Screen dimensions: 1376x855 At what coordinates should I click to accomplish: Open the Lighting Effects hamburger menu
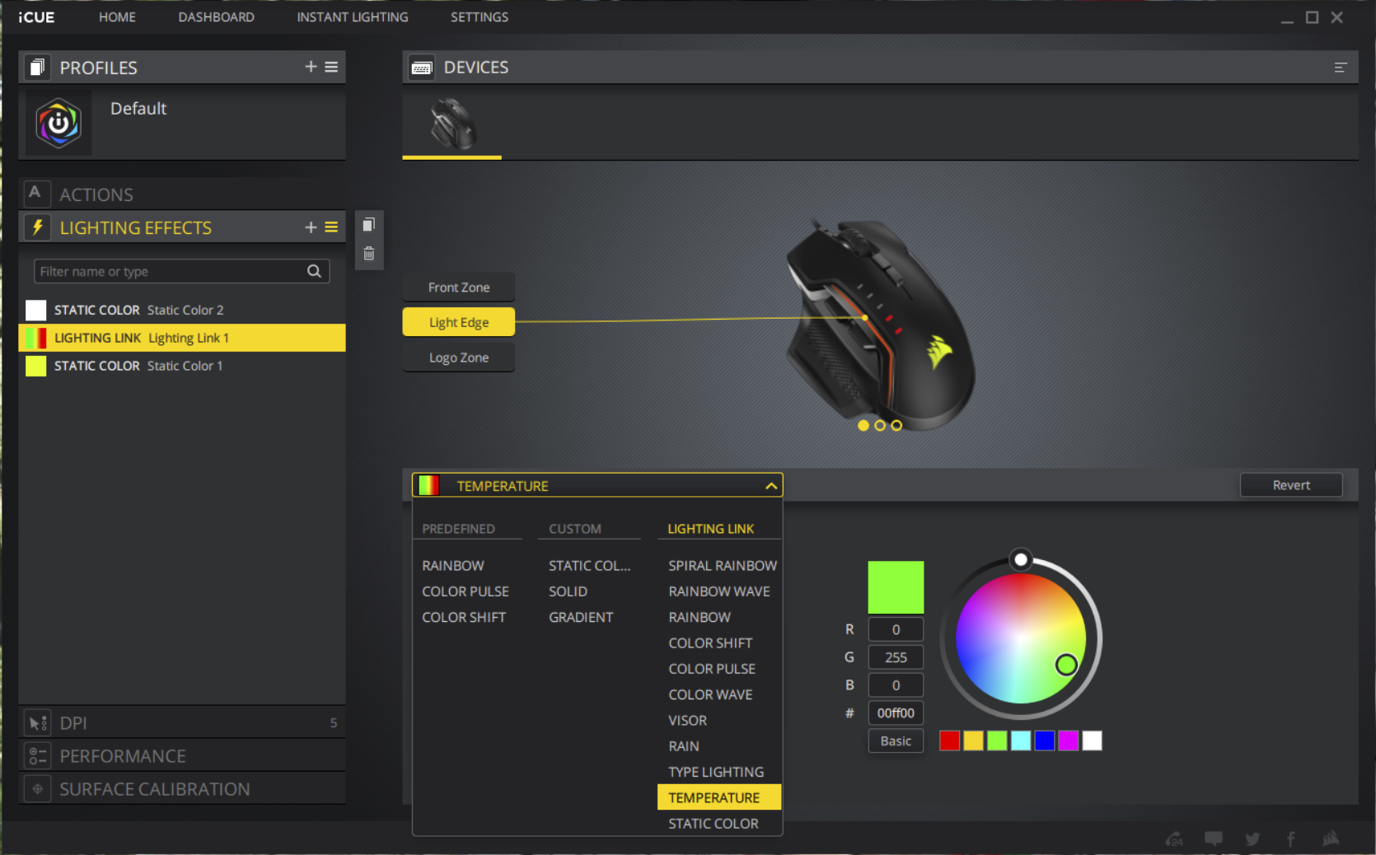(331, 227)
